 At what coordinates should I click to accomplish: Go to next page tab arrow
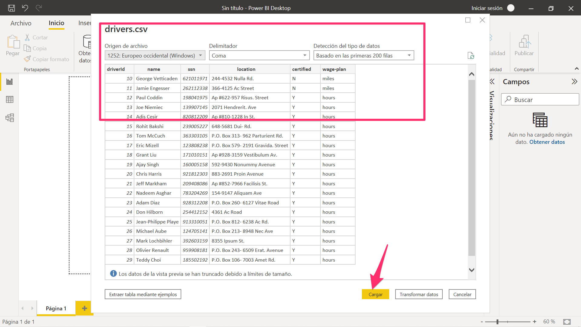click(32, 308)
